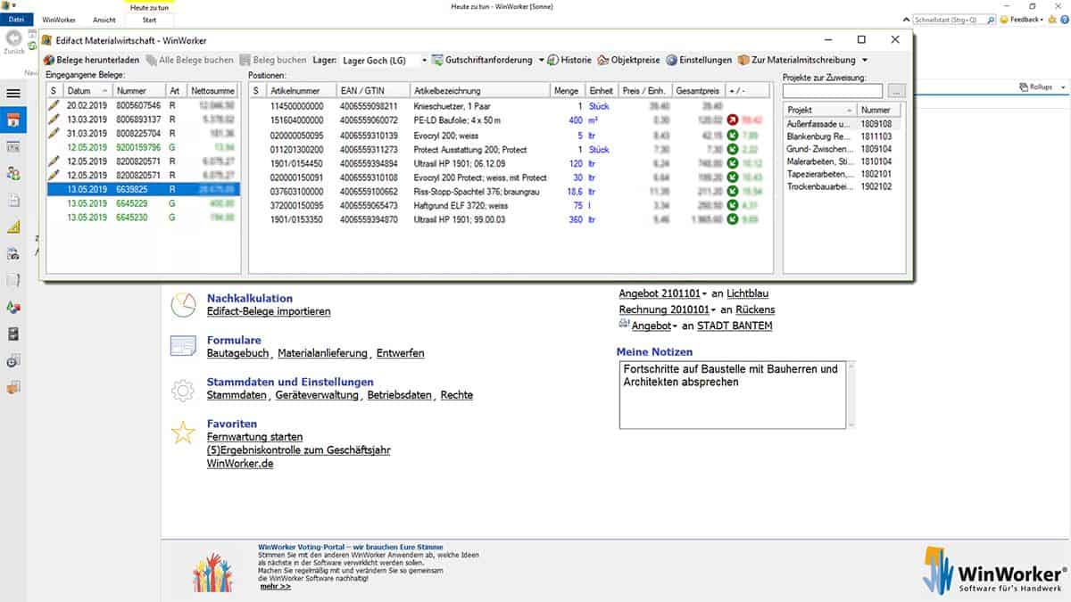The width and height of the screenshot is (1071, 602).
Task: Open the WinWorker ribbon tab
Action: click(58, 19)
